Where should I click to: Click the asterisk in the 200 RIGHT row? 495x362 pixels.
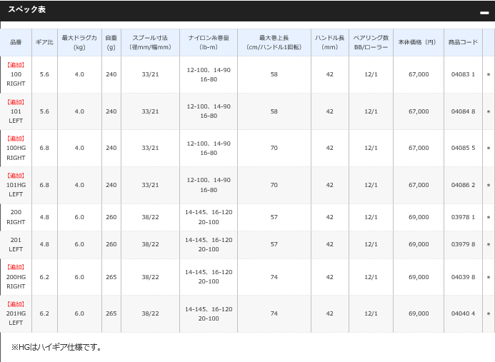coord(489,218)
